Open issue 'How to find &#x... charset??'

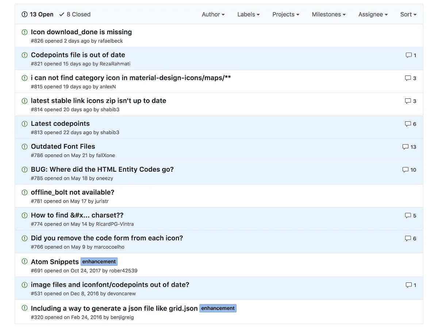tap(77, 215)
